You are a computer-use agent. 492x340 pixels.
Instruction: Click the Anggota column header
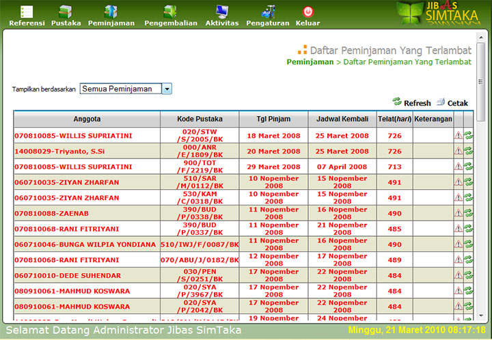coord(87,119)
